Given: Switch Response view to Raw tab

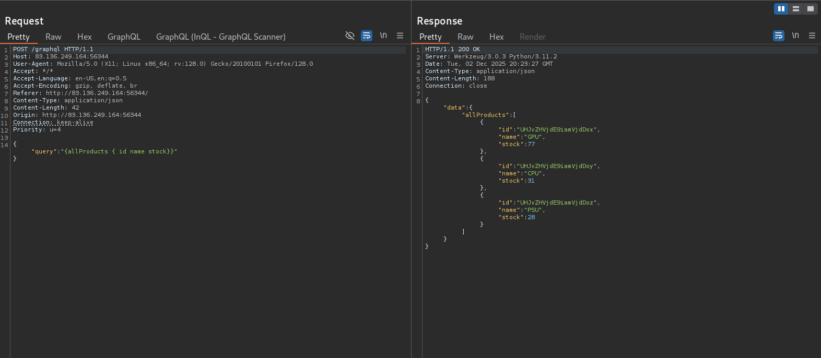Looking at the screenshot, I should (x=465, y=37).
